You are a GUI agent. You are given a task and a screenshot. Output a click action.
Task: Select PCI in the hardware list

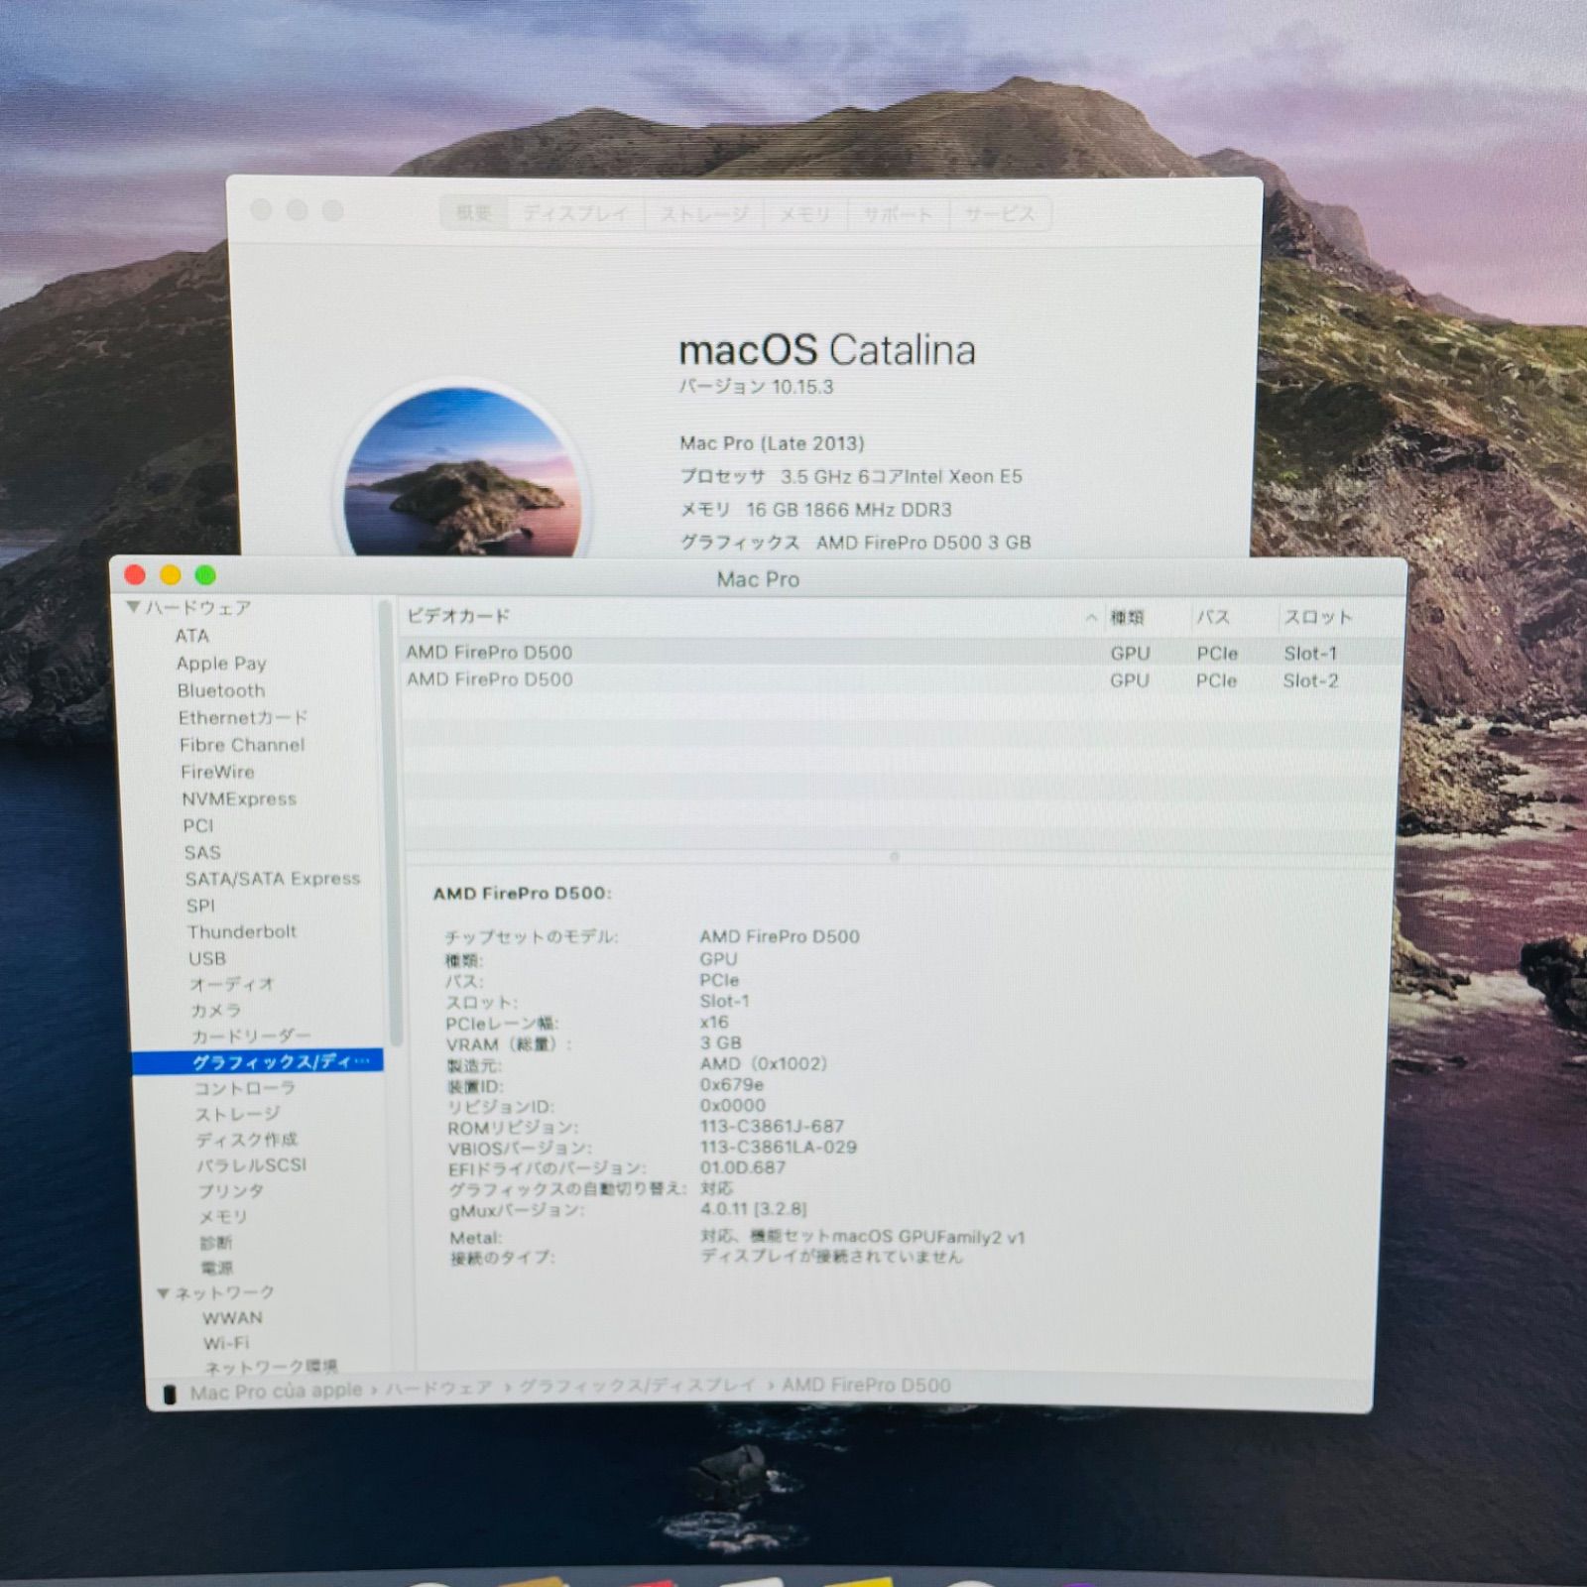(x=198, y=825)
